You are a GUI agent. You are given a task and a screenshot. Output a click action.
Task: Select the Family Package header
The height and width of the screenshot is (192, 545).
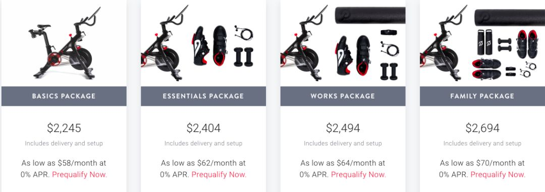click(482, 96)
